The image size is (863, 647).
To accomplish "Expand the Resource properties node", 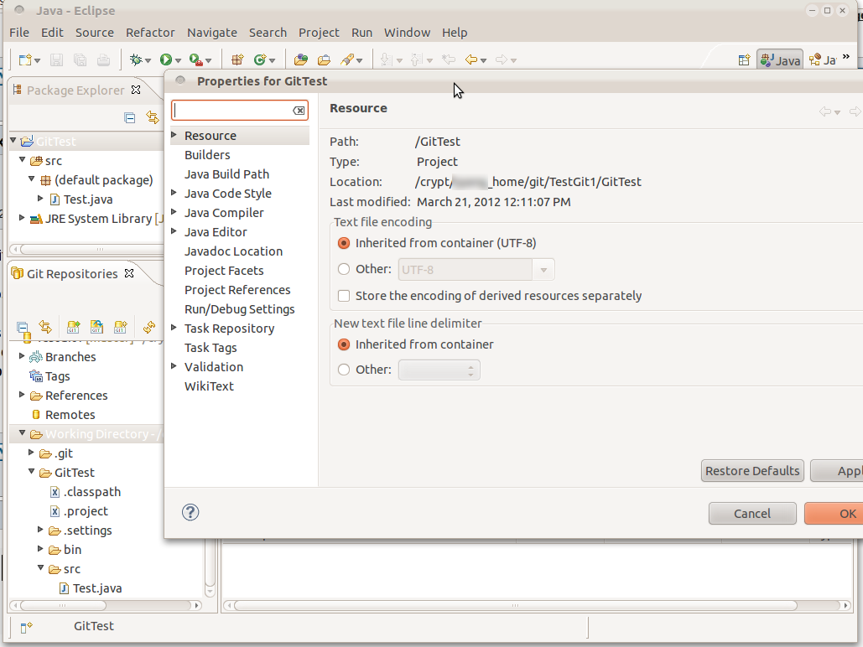I will tap(174, 135).
